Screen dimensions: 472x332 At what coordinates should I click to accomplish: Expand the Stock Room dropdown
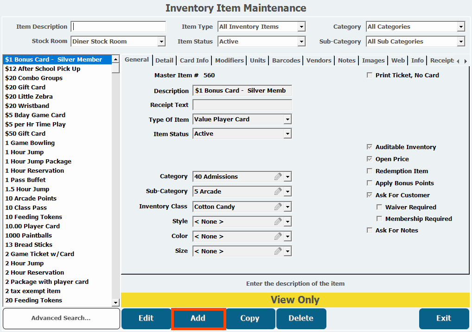tap(161, 42)
